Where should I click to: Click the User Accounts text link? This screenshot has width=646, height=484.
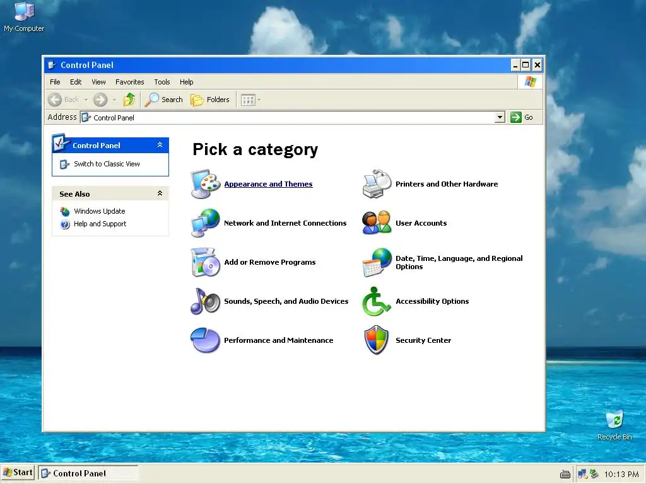coord(421,223)
